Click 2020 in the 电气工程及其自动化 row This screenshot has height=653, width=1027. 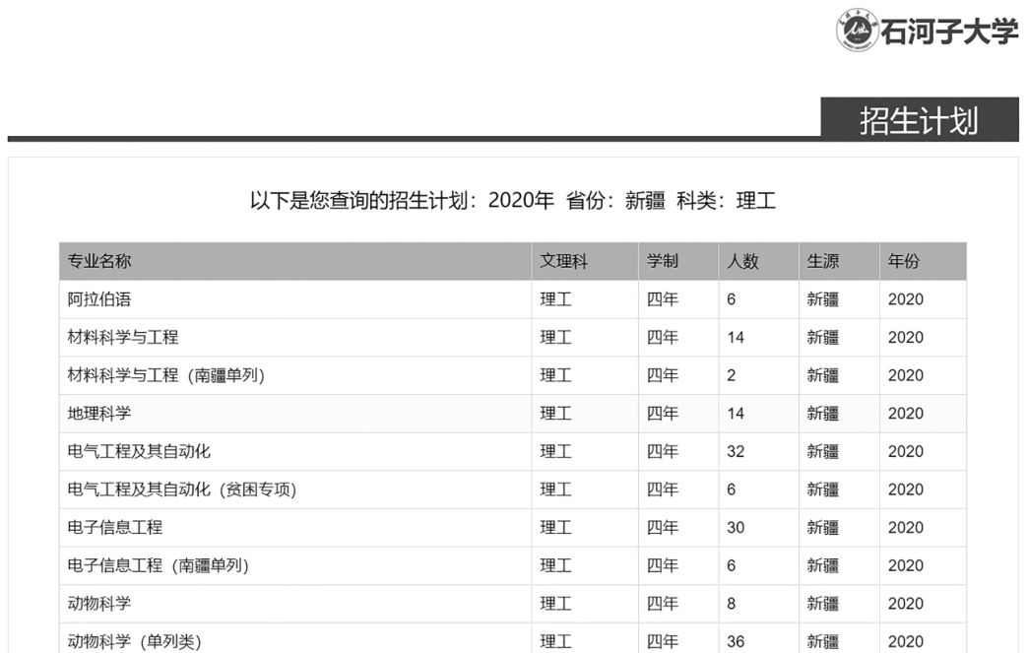tap(906, 451)
